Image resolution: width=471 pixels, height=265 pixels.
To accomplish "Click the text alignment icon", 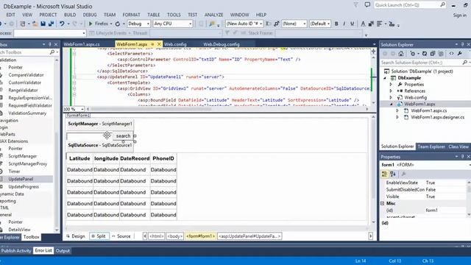I will coord(380,24).
